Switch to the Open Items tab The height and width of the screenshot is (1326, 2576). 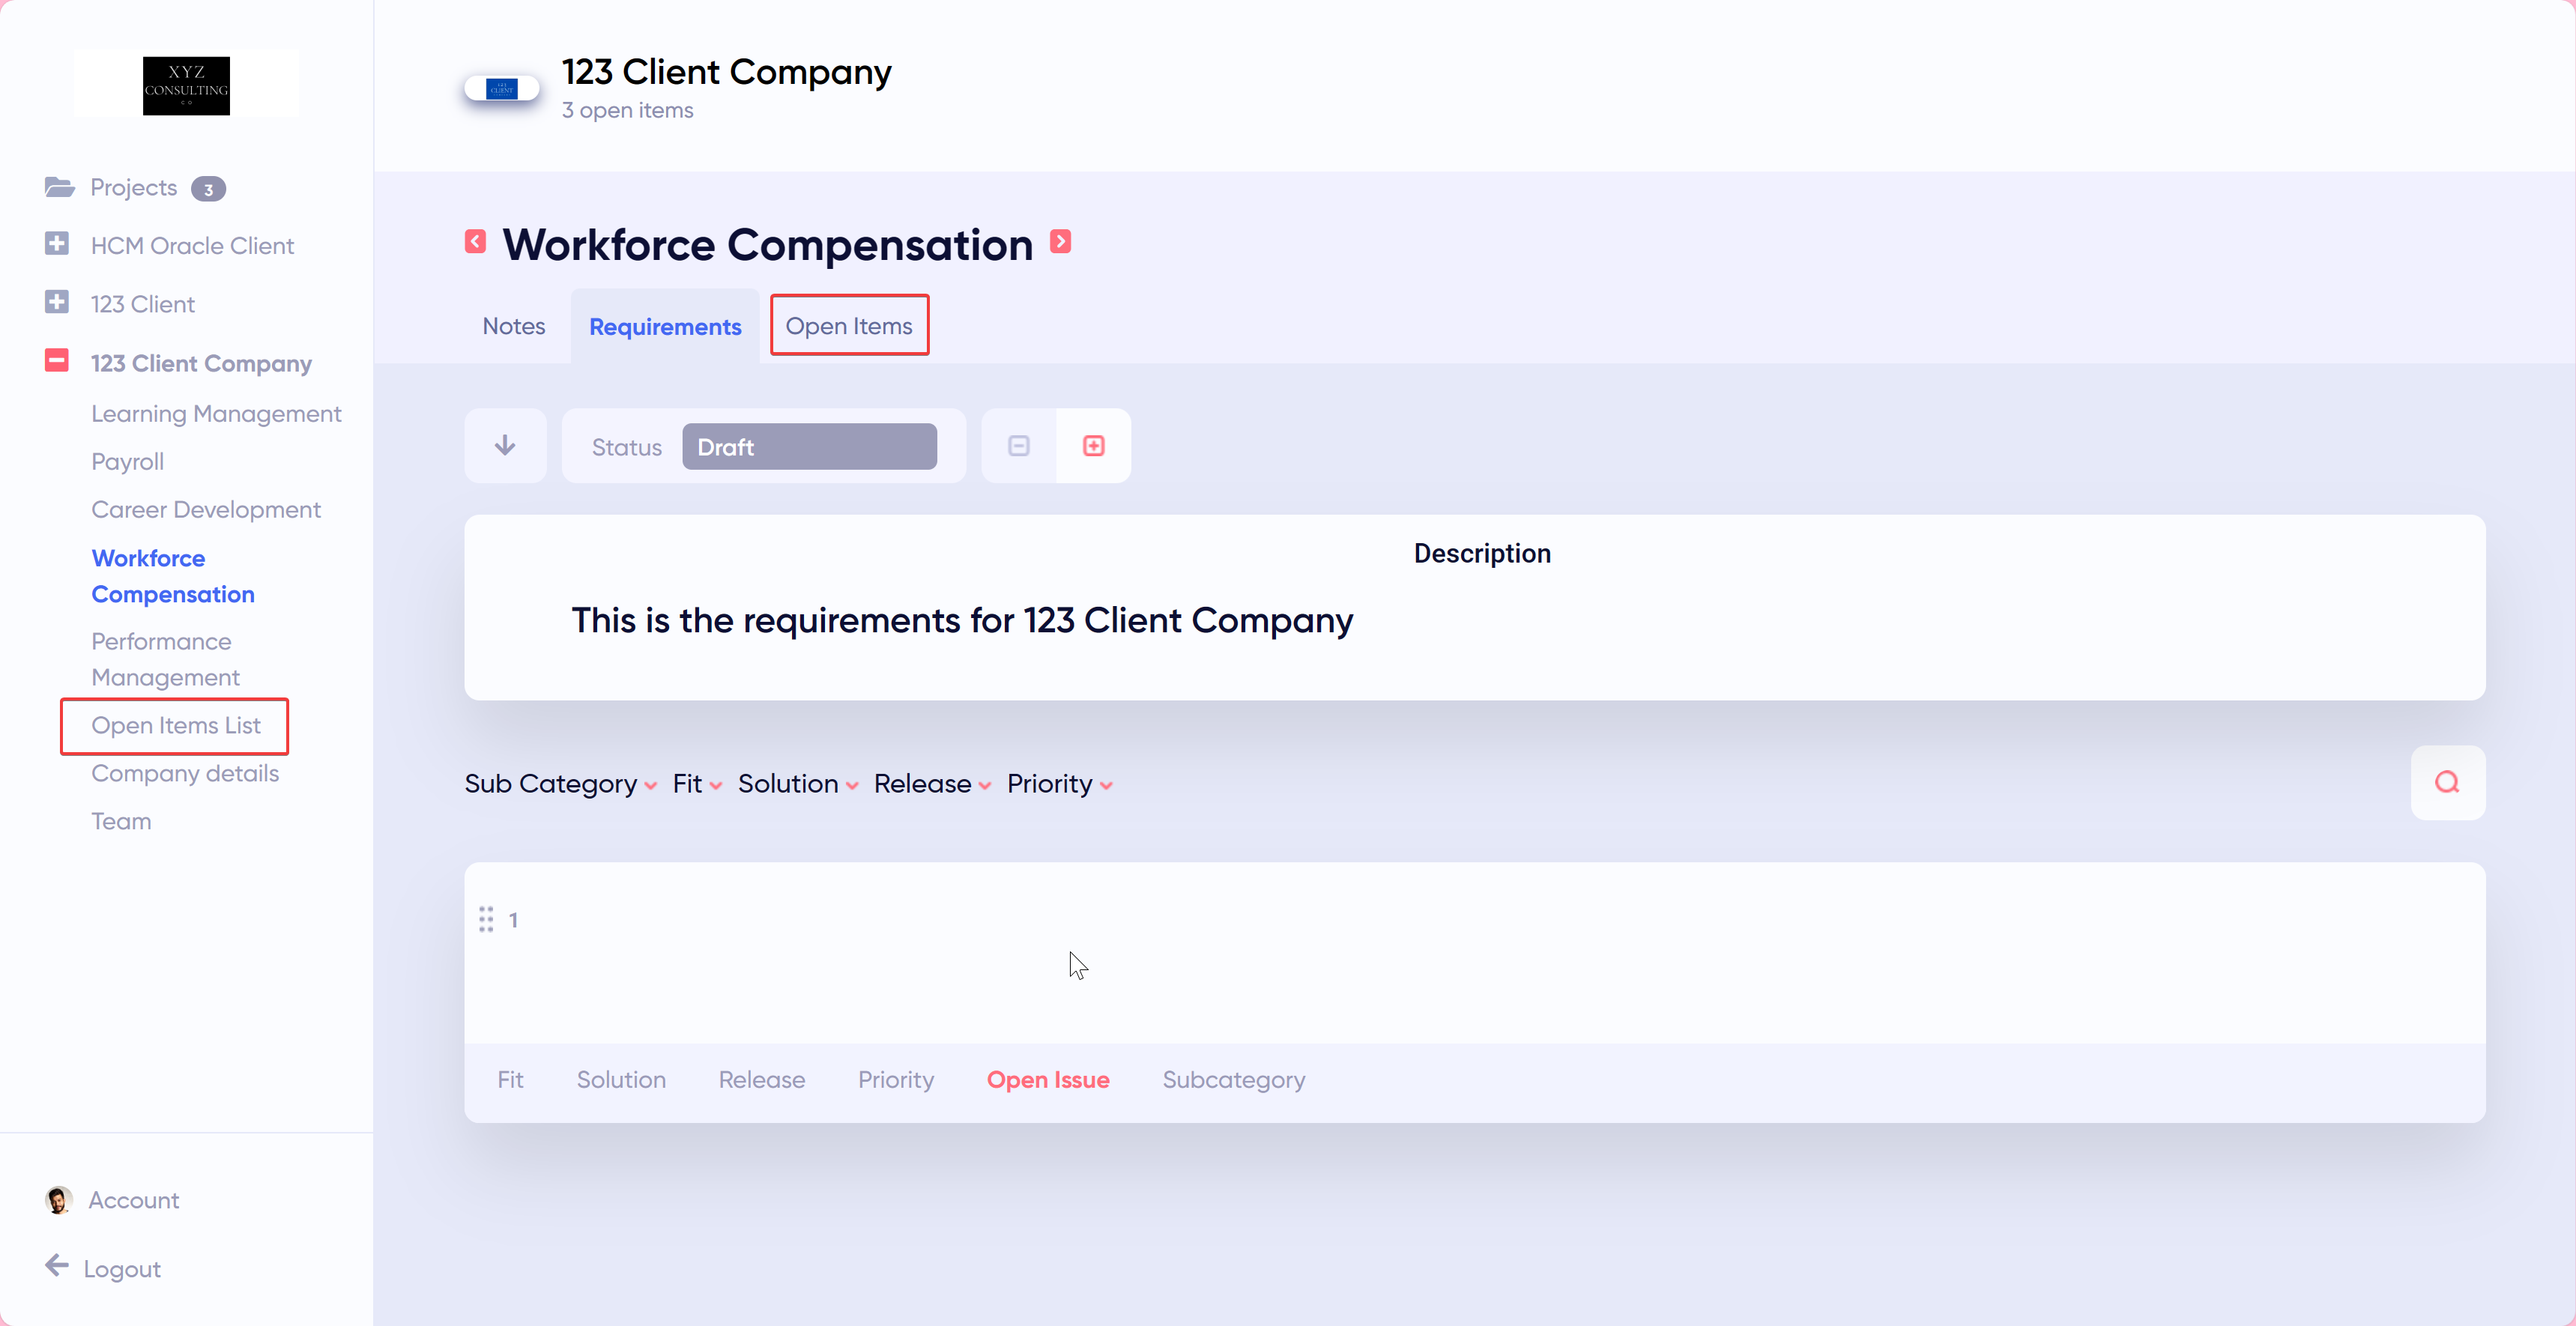[x=848, y=326]
